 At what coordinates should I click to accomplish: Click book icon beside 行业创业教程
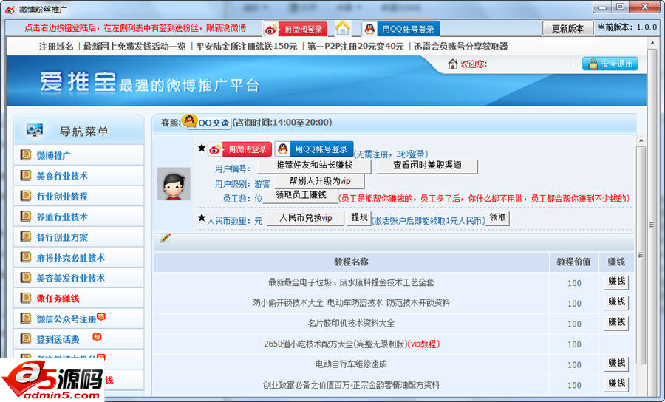coord(26,196)
